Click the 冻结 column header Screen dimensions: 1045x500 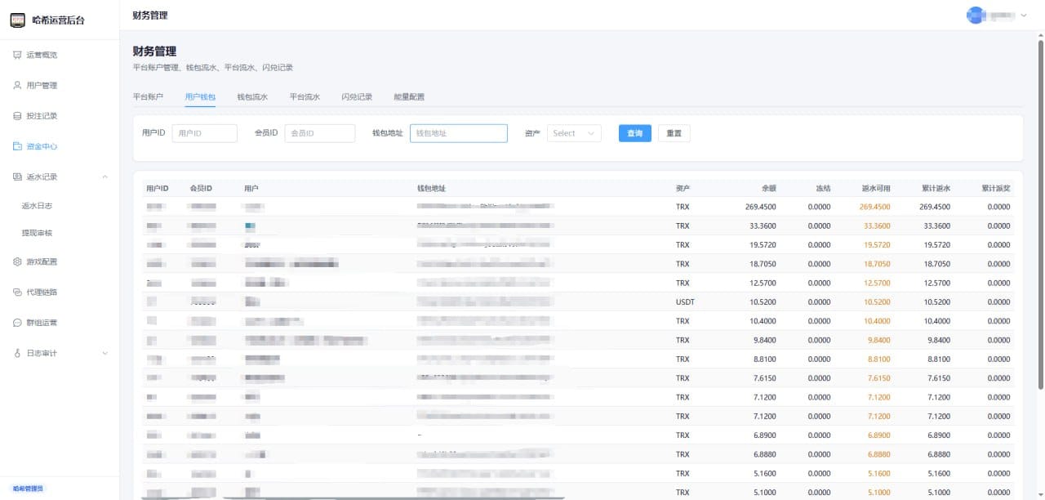point(824,189)
